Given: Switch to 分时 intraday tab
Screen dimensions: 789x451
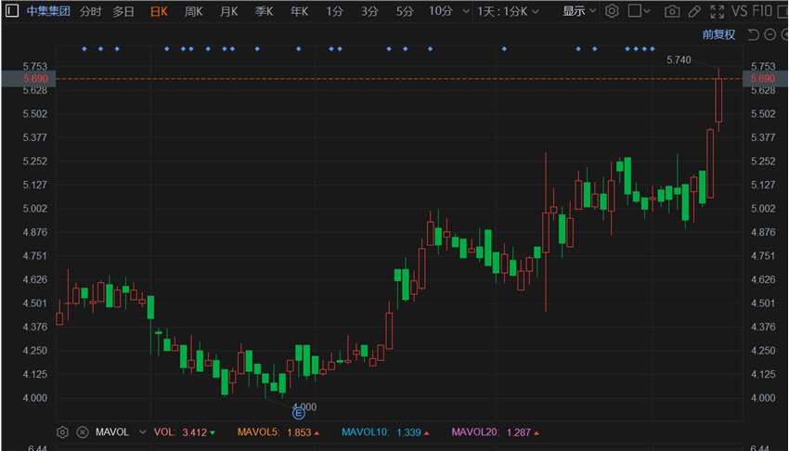Looking at the screenshot, I should (x=91, y=11).
